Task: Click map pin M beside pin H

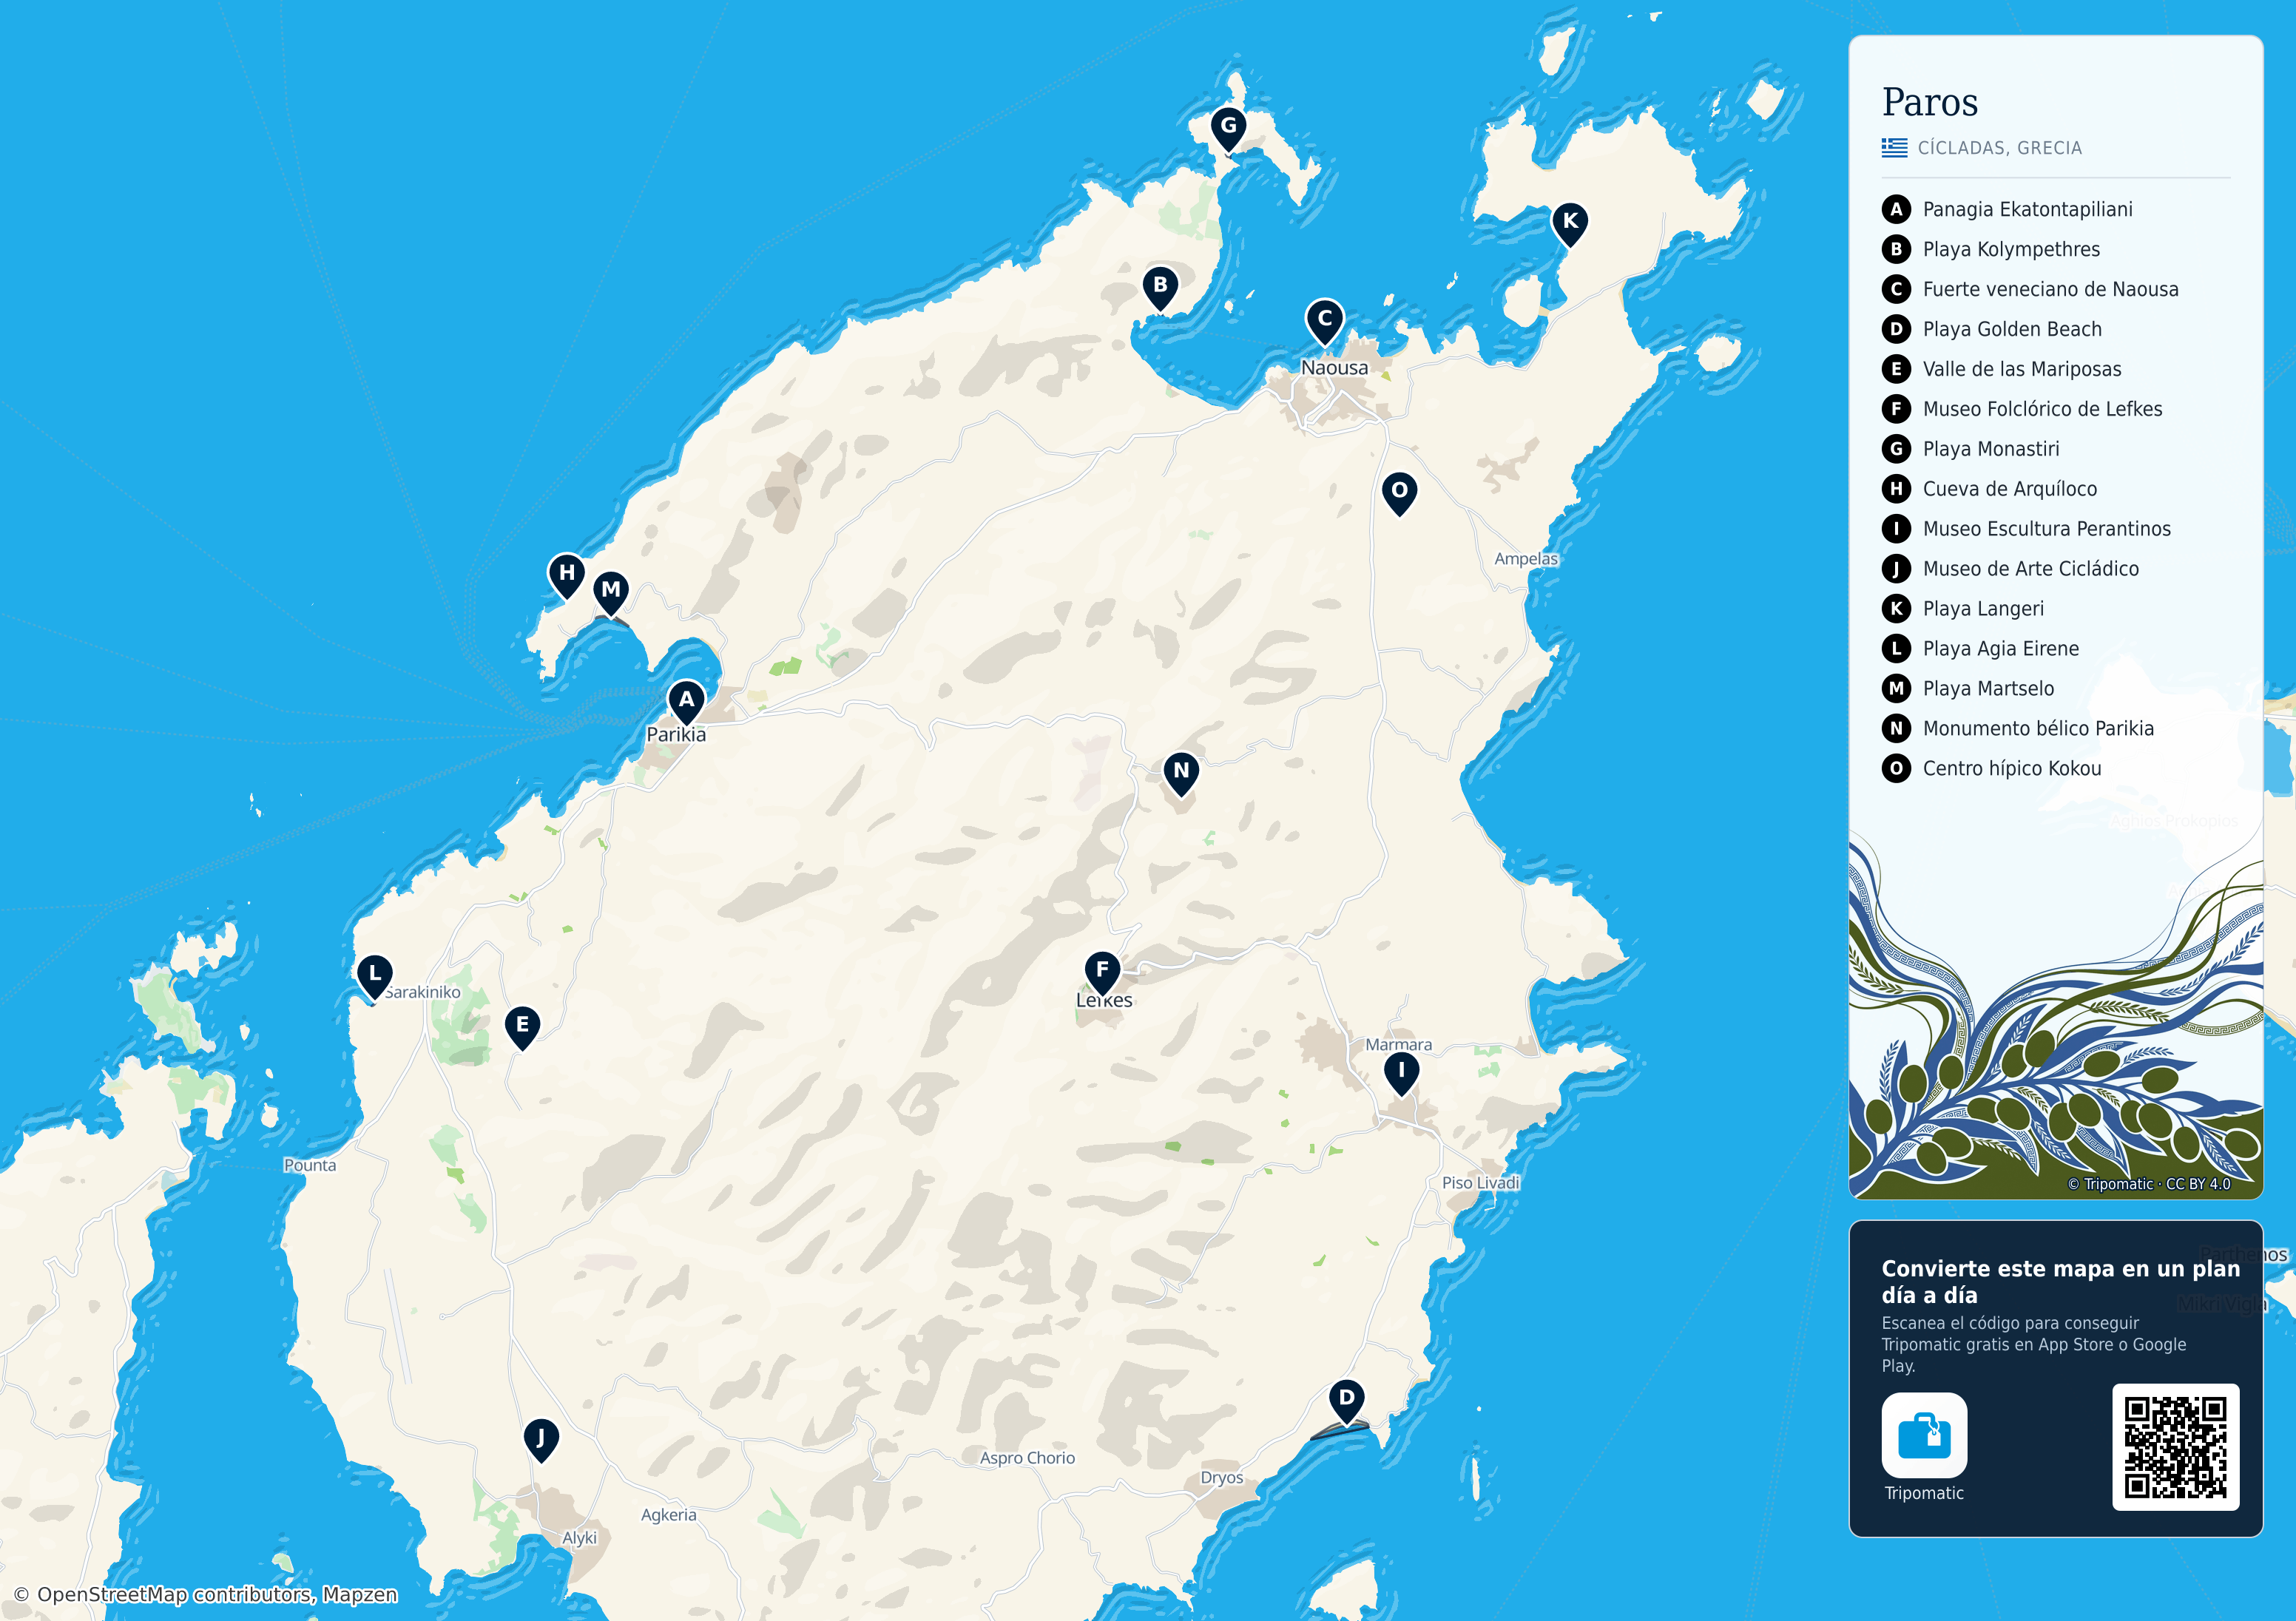Action: point(611,592)
